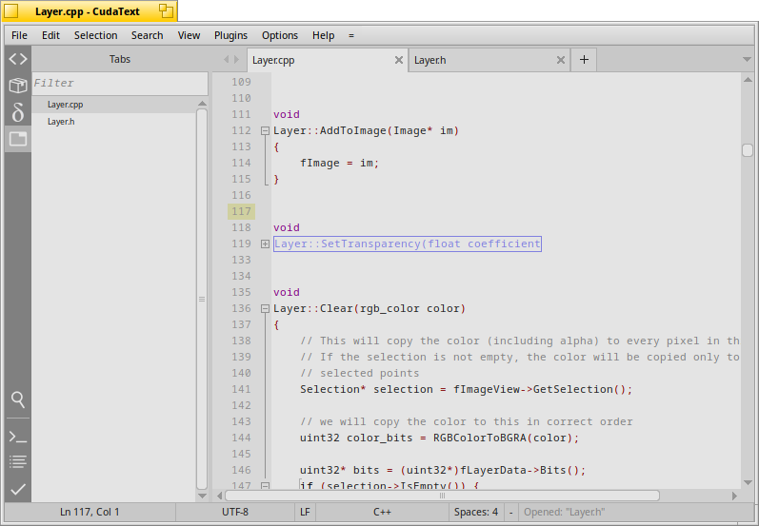
Task: Click the window tile icon in title bar
Action: pyautogui.click(x=166, y=11)
